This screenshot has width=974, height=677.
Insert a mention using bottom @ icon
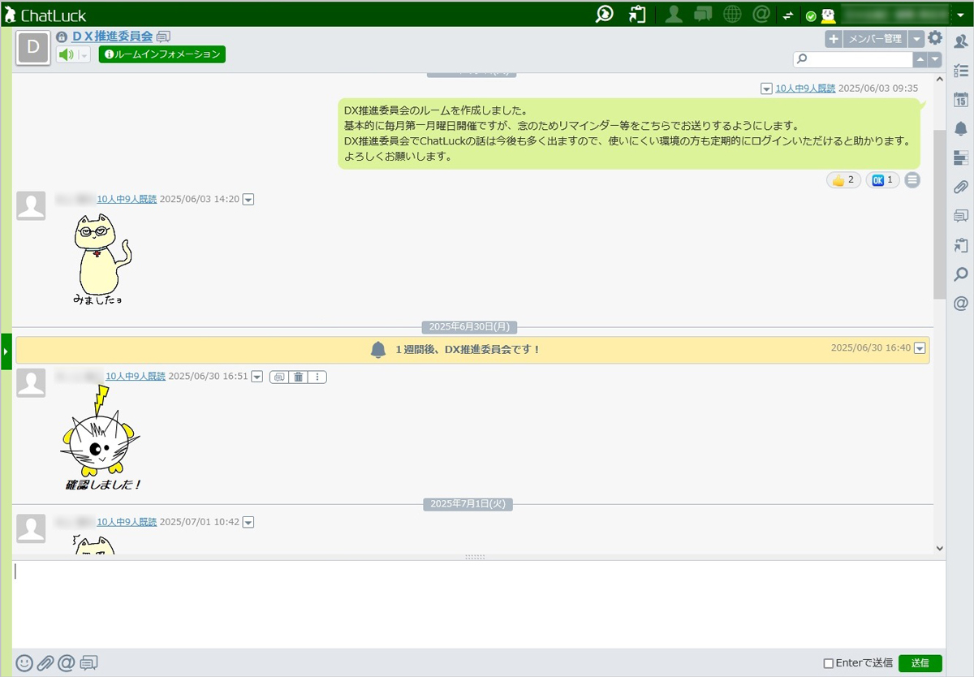tap(67, 663)
